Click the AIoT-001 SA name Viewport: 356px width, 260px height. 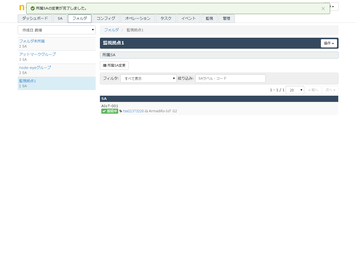(x=110, y=106)
